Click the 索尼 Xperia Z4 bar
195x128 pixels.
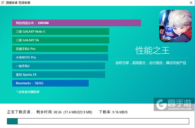58,75
